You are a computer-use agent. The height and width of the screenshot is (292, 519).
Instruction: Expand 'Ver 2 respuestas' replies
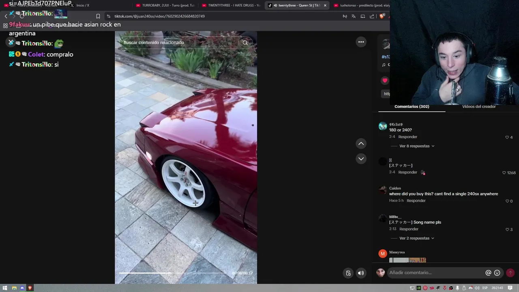coord(417,238)
